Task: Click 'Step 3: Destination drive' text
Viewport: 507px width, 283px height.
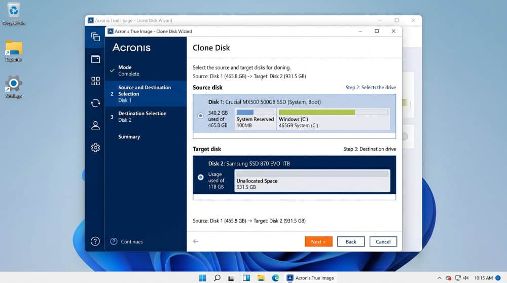Action: [370, 149]
